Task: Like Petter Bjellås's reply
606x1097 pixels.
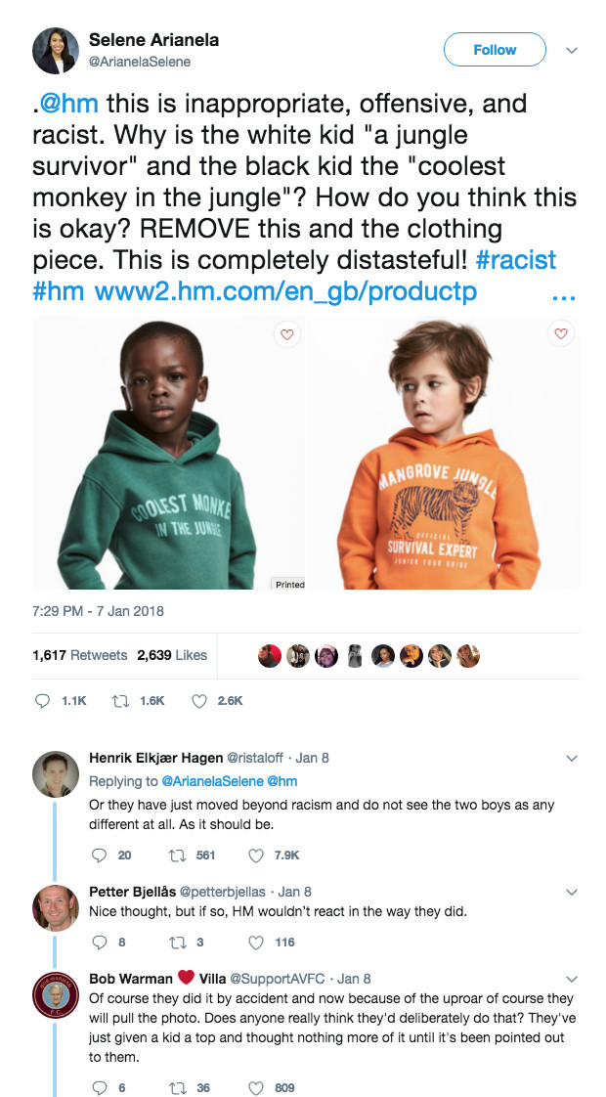Action: 256,943
